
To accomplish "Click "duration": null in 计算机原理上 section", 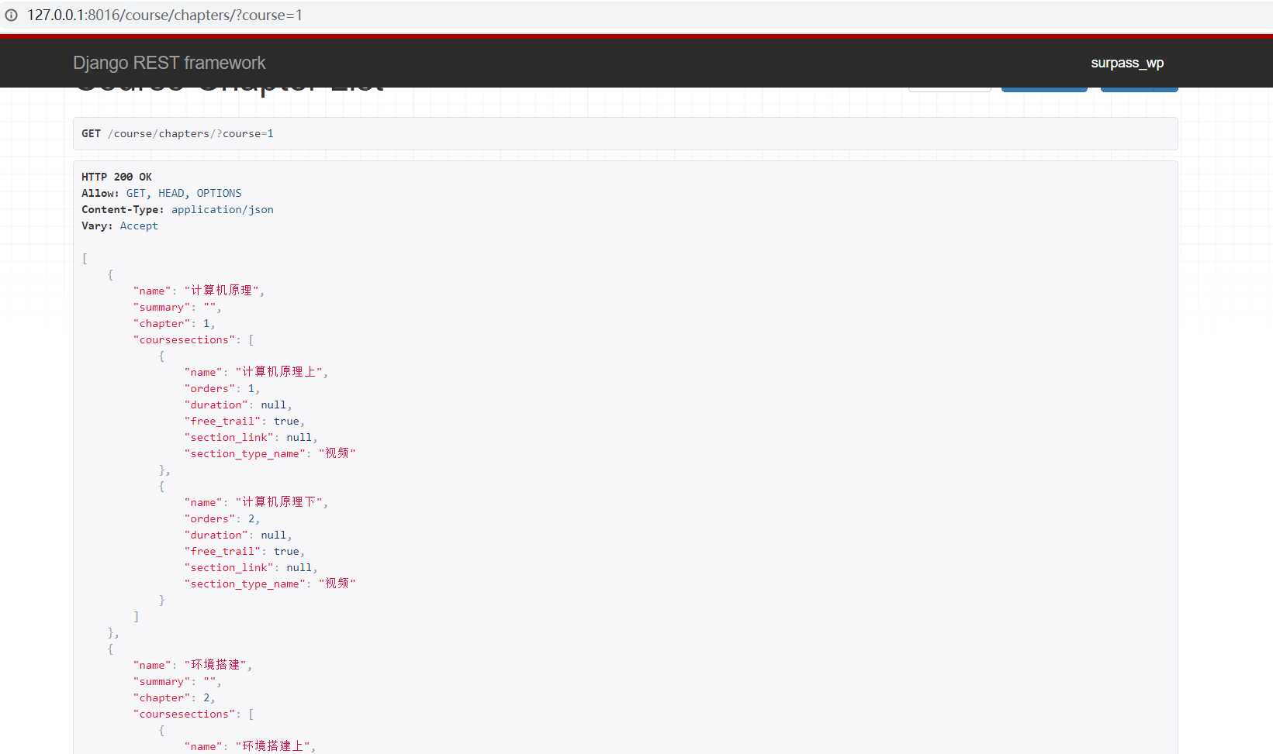I will 238,405.
